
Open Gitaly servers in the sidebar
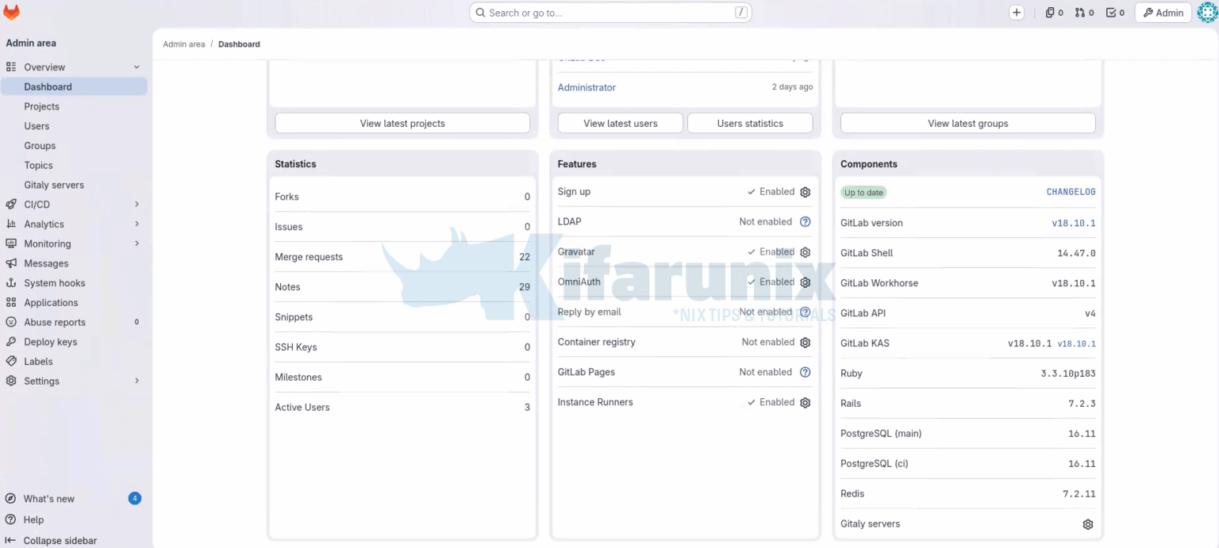tap(74, 185)
